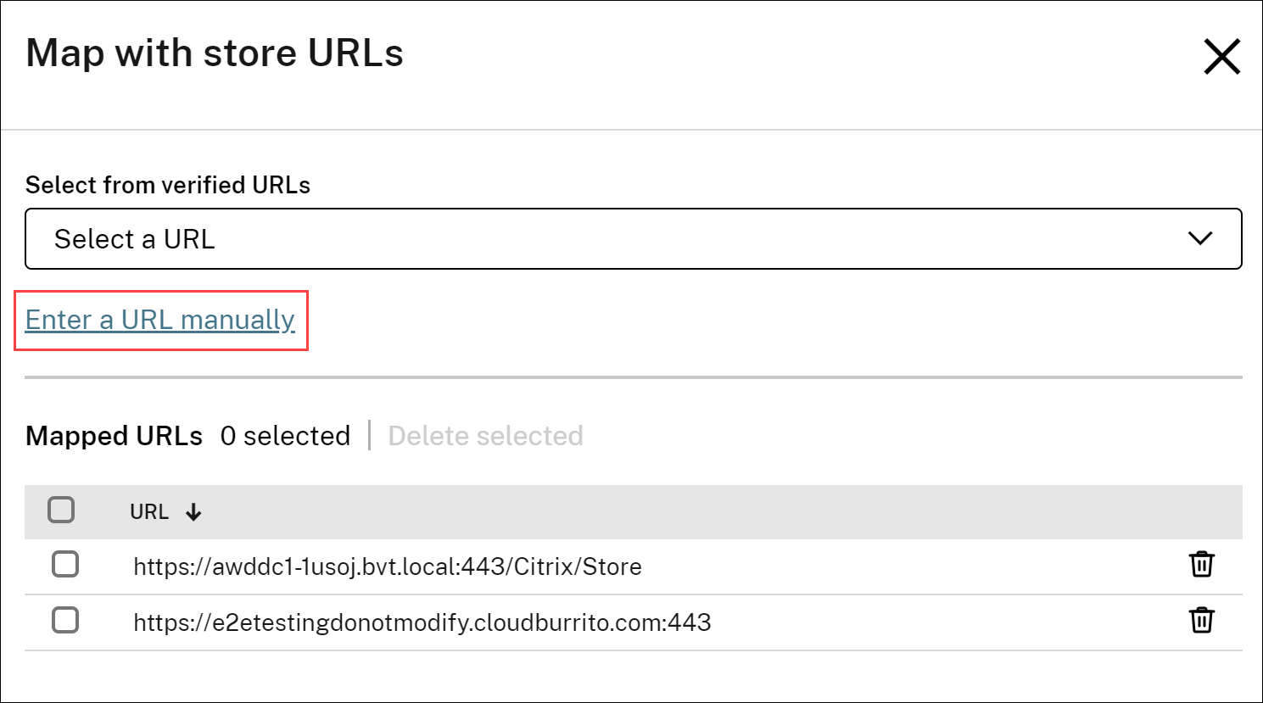
Task: Click Enter a URL manually link
Action: (x=160, y=320)
